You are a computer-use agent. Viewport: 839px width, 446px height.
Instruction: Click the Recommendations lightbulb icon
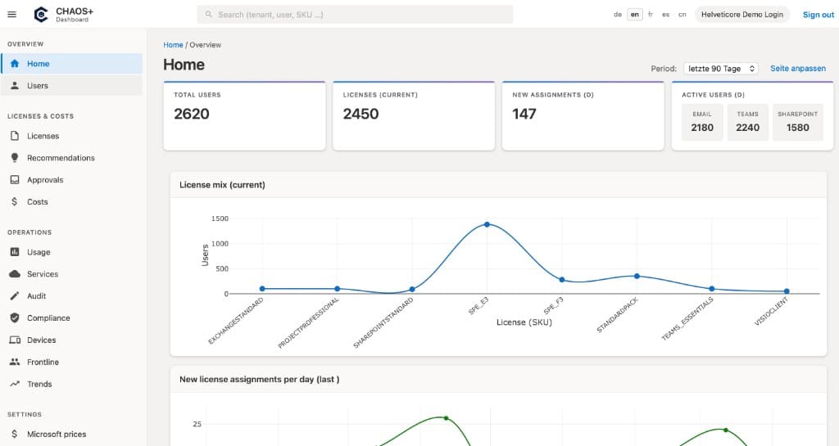coord(15,158)
